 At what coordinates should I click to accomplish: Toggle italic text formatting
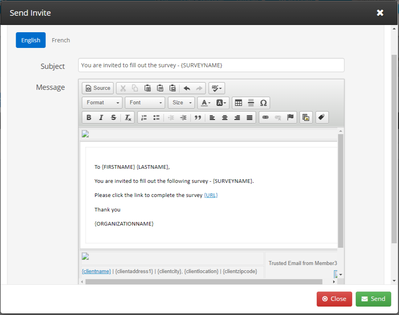[x=101, y=118]
